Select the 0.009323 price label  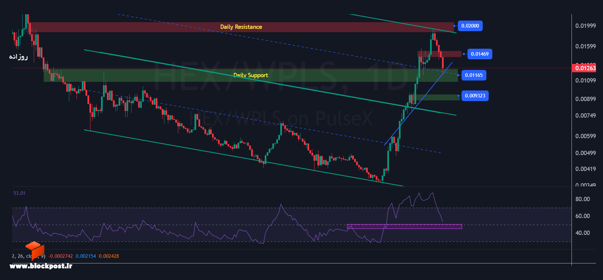475,96
